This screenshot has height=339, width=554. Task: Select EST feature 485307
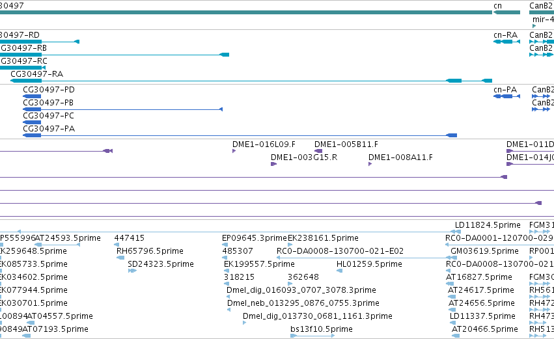pyautogui.click(x=224, y=258)
